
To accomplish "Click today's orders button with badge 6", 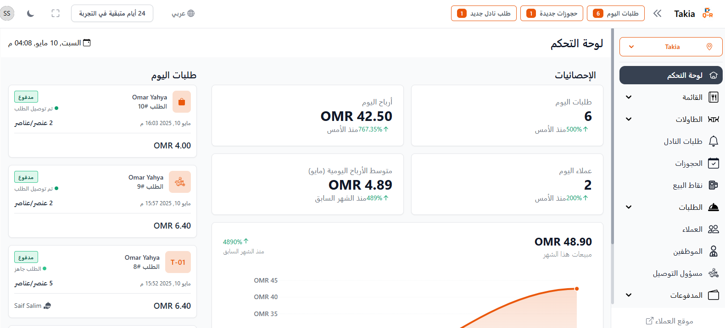I will point(615,13).
